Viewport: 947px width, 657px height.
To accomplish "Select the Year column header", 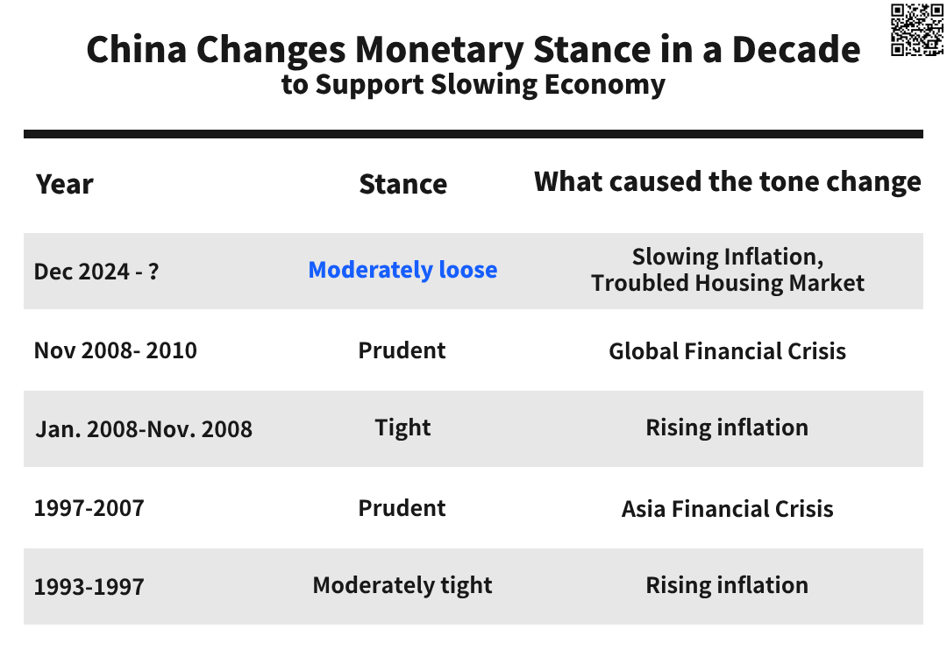I will [65, 184].
